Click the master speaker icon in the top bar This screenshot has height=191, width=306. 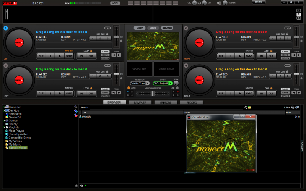pos(219,3)
